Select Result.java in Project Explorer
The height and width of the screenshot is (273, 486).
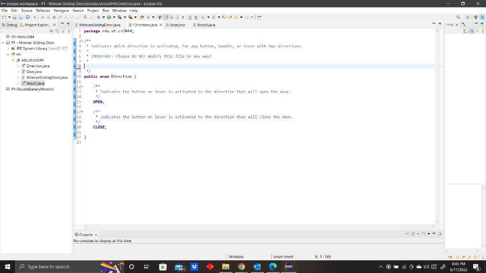click(35, 83)
